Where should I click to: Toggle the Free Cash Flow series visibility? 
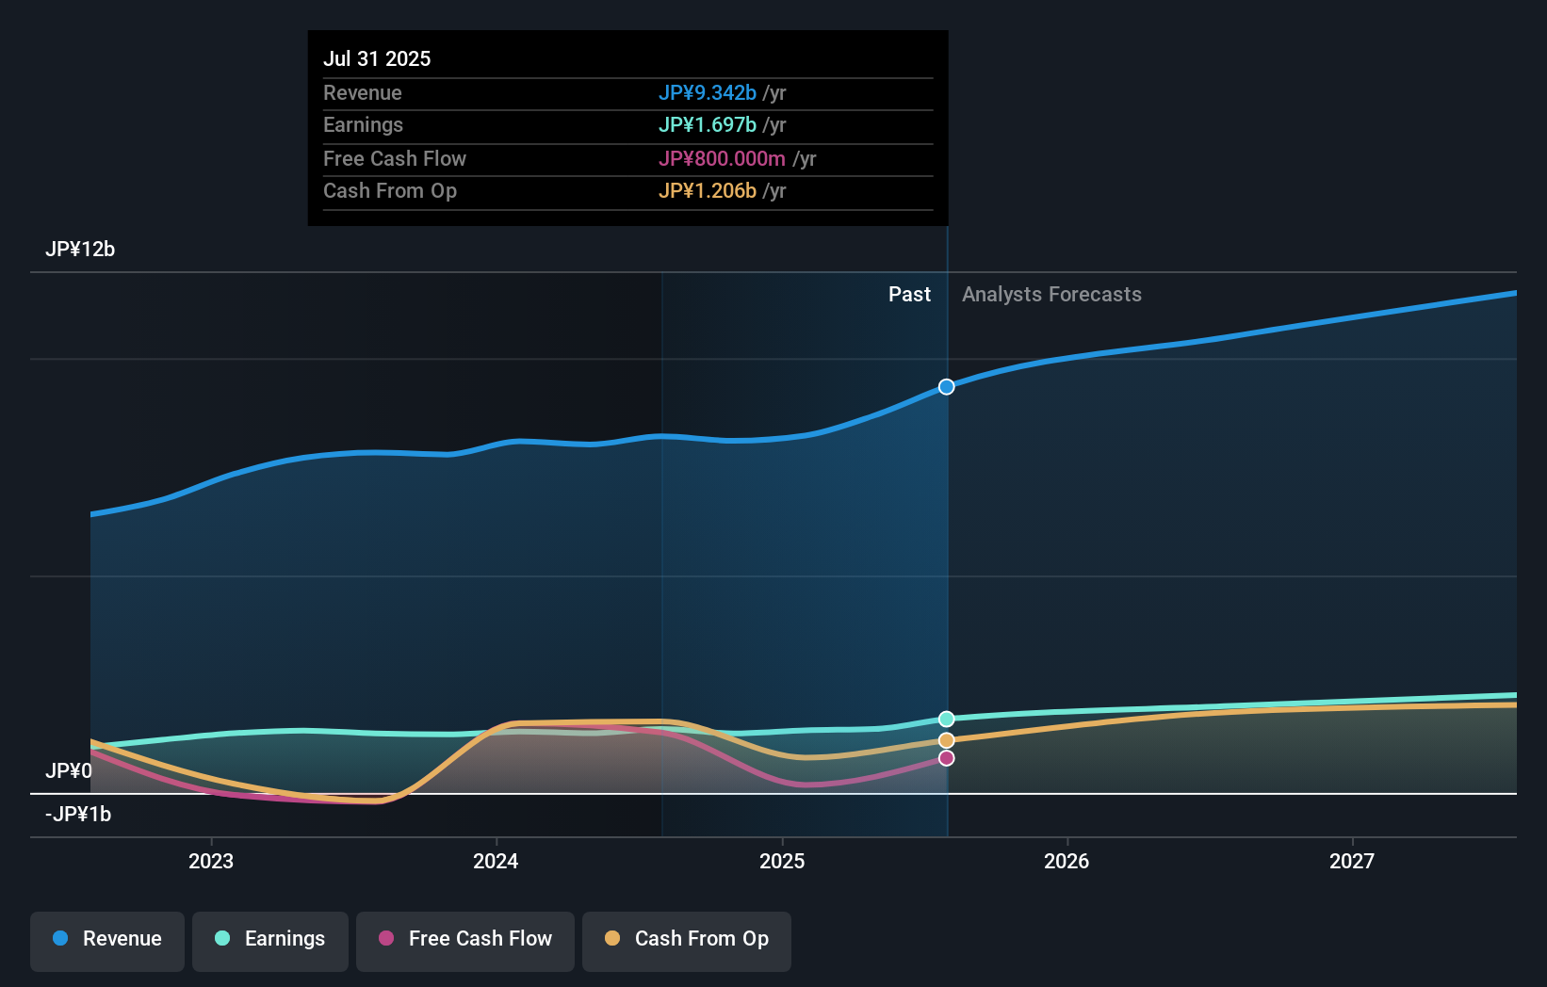pos(464,939)
